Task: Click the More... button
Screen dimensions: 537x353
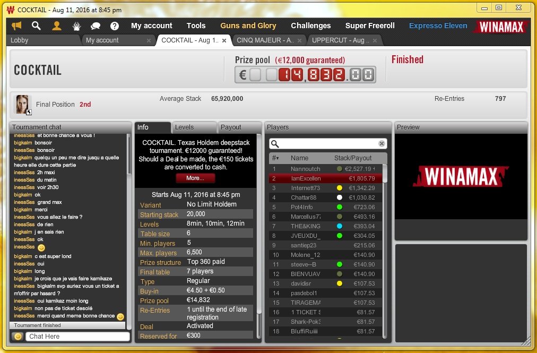Action: (x=195, y=178)
